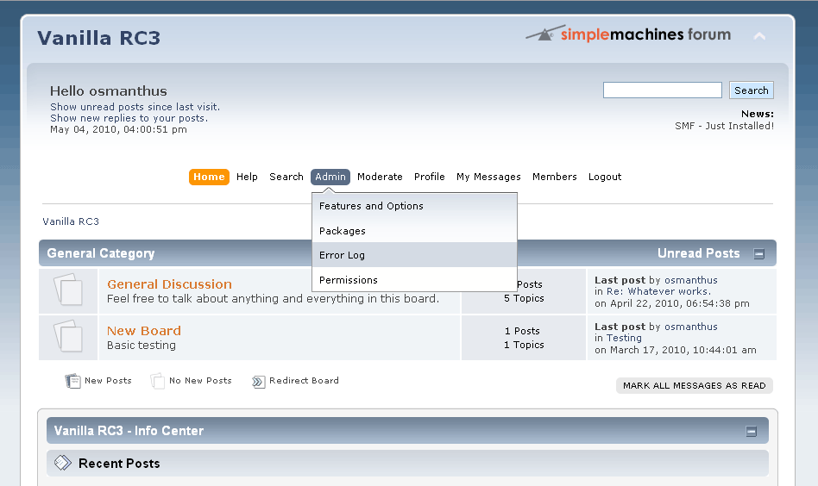818x486 pixels.
Task: Click the 1 Posts 1 Topics cell
Action: coord(524,338)
